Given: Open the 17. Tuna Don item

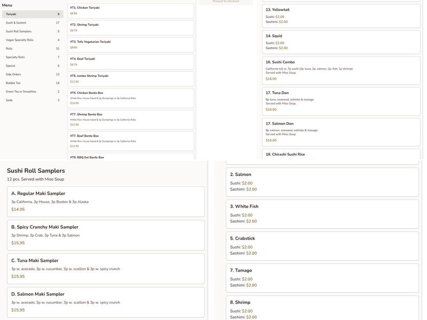Looking at the screenshot, I should coord(341,101).
